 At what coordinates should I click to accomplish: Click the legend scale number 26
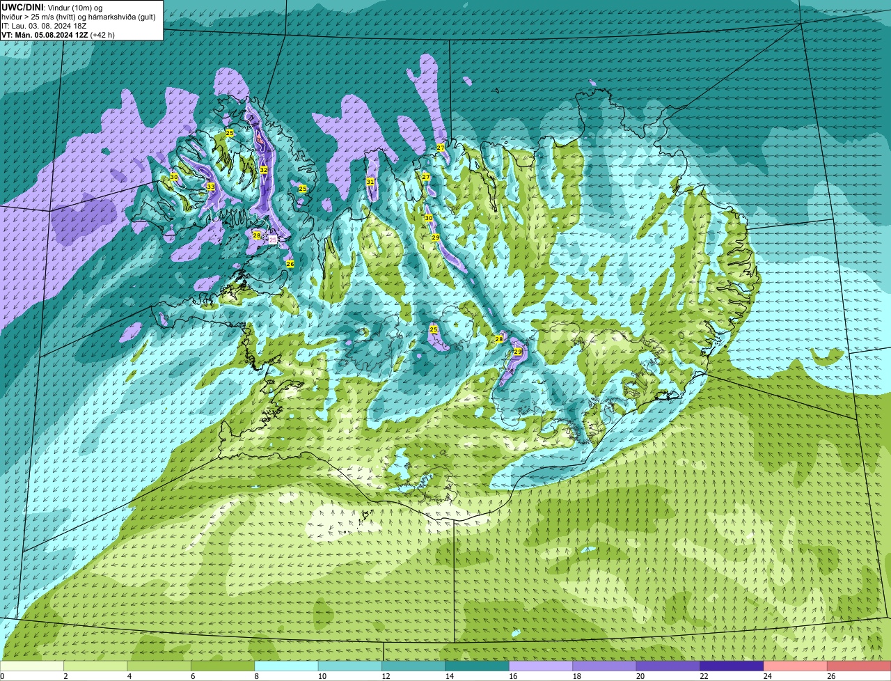[x=831, y=676]
